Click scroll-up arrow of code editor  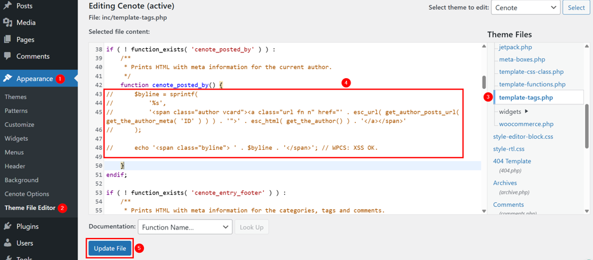pos(484,46)
